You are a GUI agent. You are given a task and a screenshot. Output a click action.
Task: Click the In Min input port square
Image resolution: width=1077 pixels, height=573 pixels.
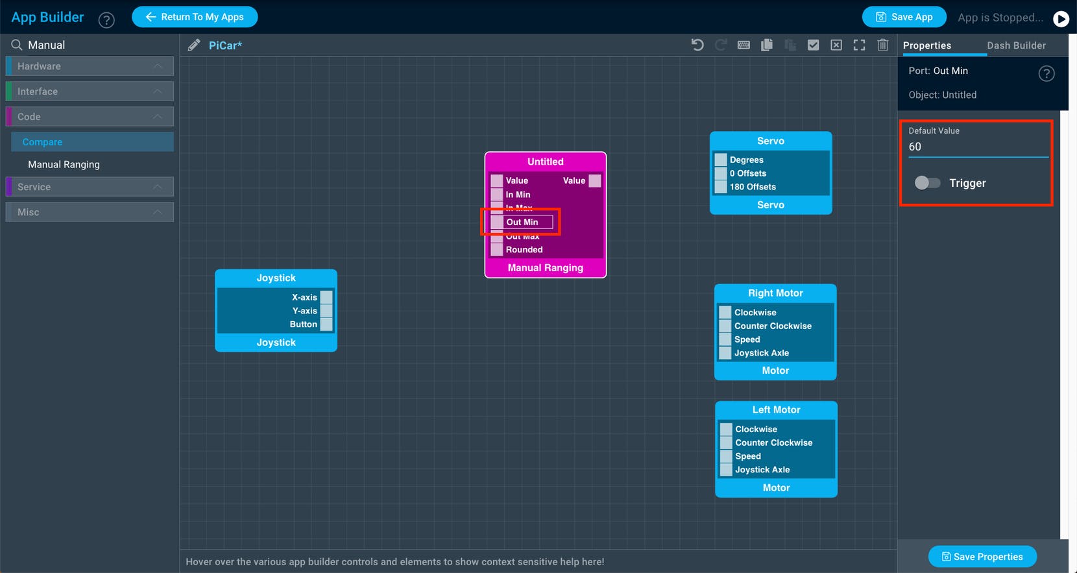click(x=497, y=195)
